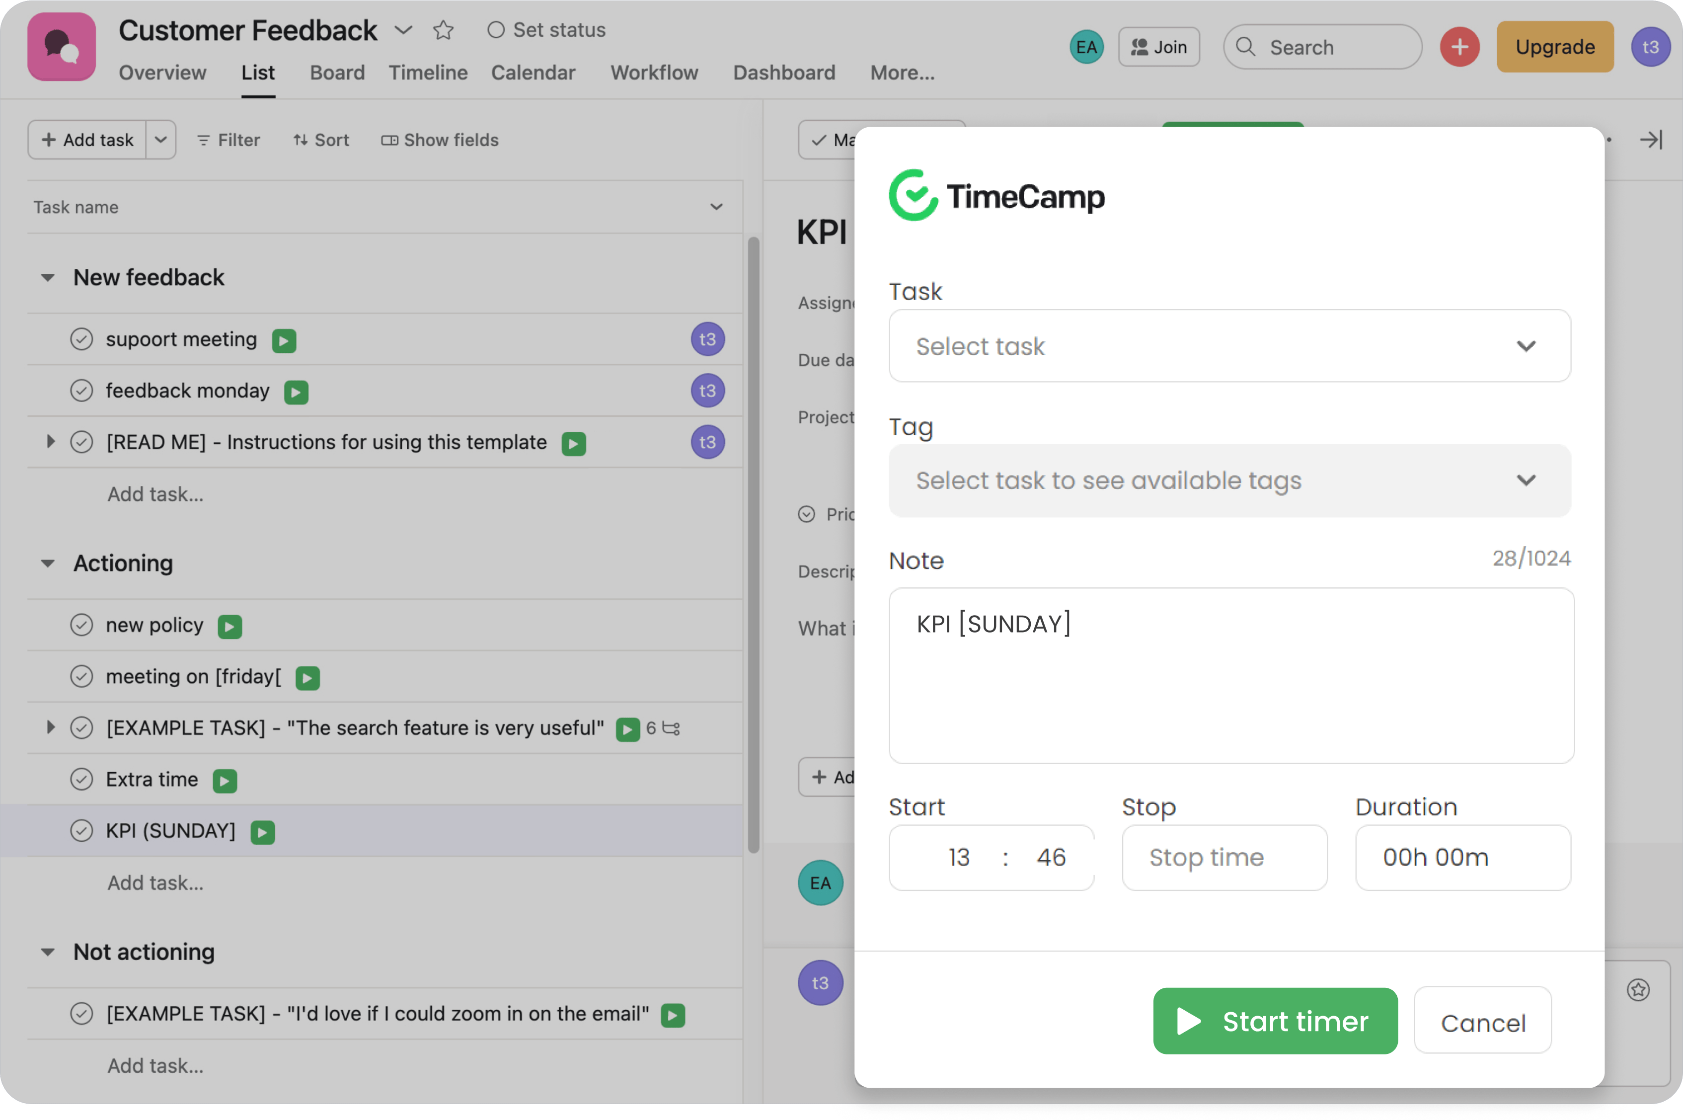The height and width of the screenshot is (1120, 1683).
Task: Open the More... tab menu
Action: pyautogui.click(x=902, y=73)
